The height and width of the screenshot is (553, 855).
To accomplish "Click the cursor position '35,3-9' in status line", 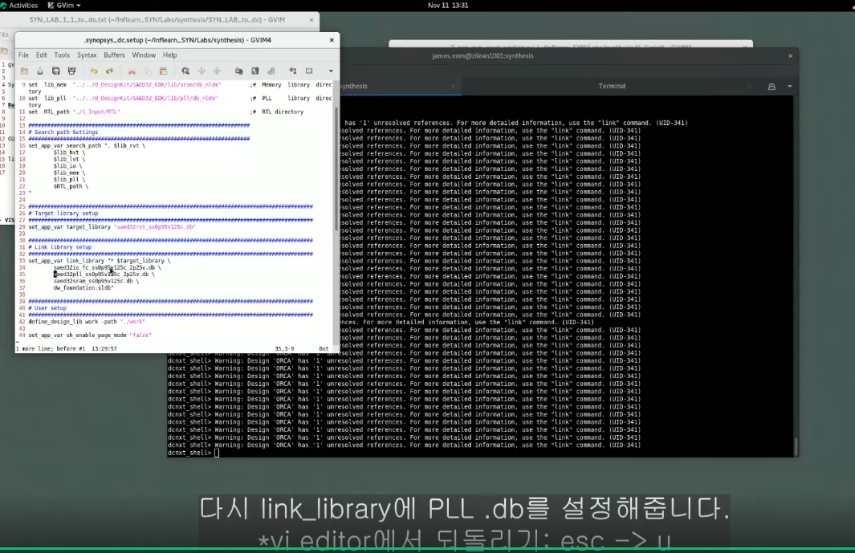I will click(x=284, y=348).
